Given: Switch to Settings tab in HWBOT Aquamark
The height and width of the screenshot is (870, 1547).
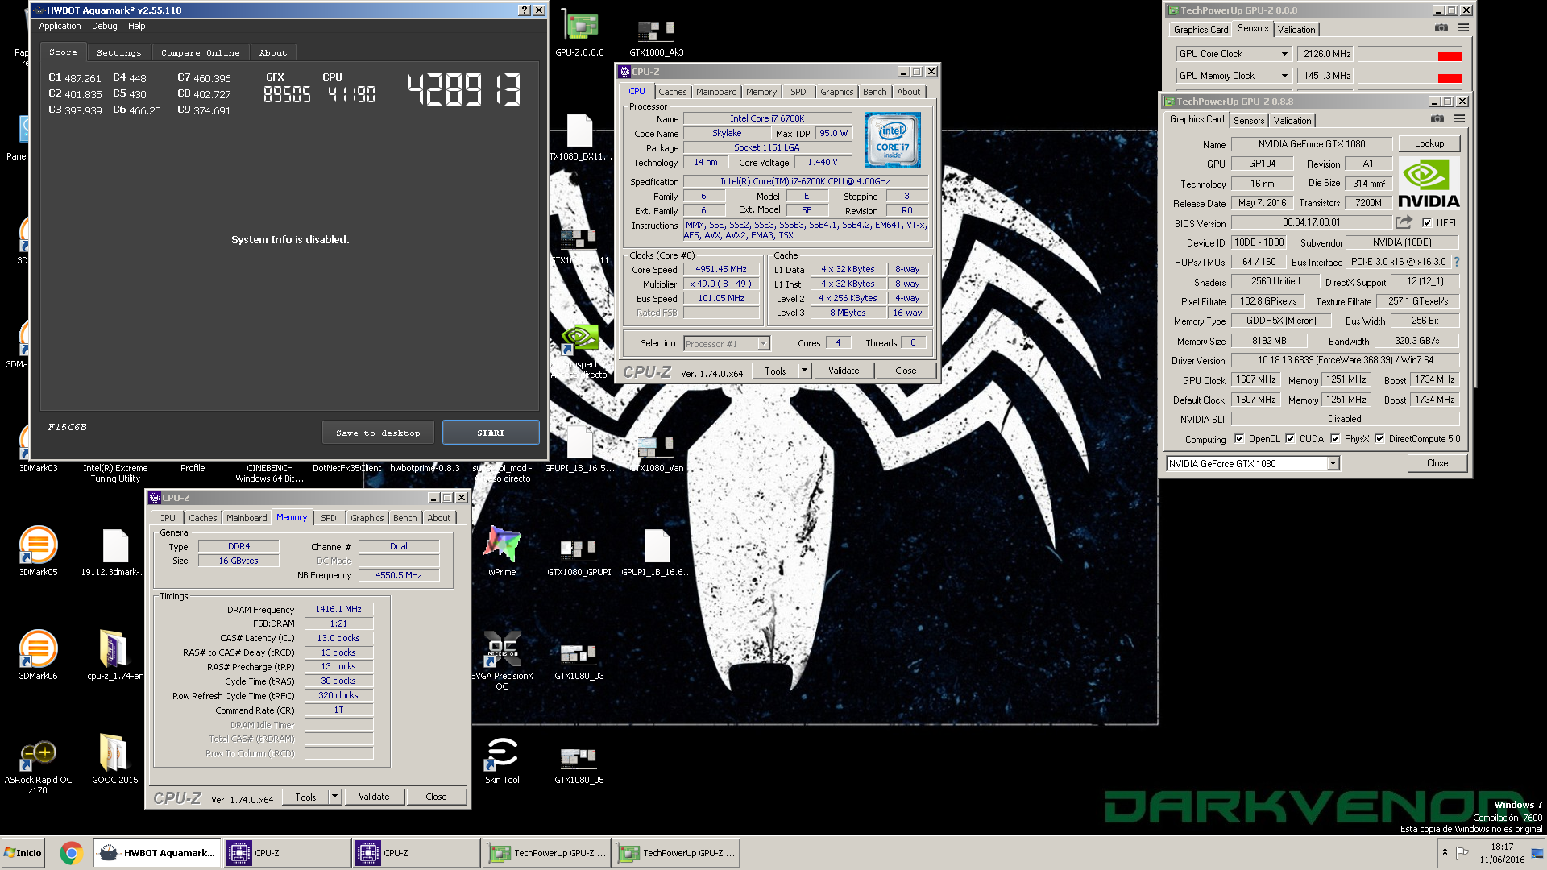Looking at the screenshot, I should [118, 52].
